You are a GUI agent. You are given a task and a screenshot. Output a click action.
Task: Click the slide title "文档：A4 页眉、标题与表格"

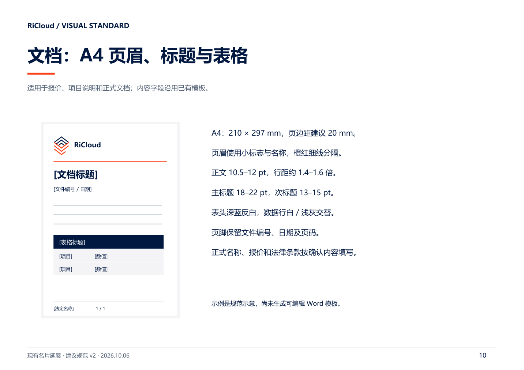[138, 56]
